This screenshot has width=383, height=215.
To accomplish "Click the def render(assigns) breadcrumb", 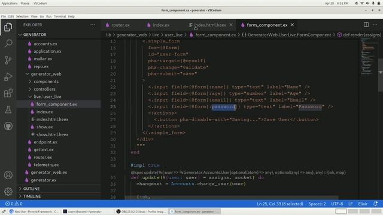I will tap(359, 35).
